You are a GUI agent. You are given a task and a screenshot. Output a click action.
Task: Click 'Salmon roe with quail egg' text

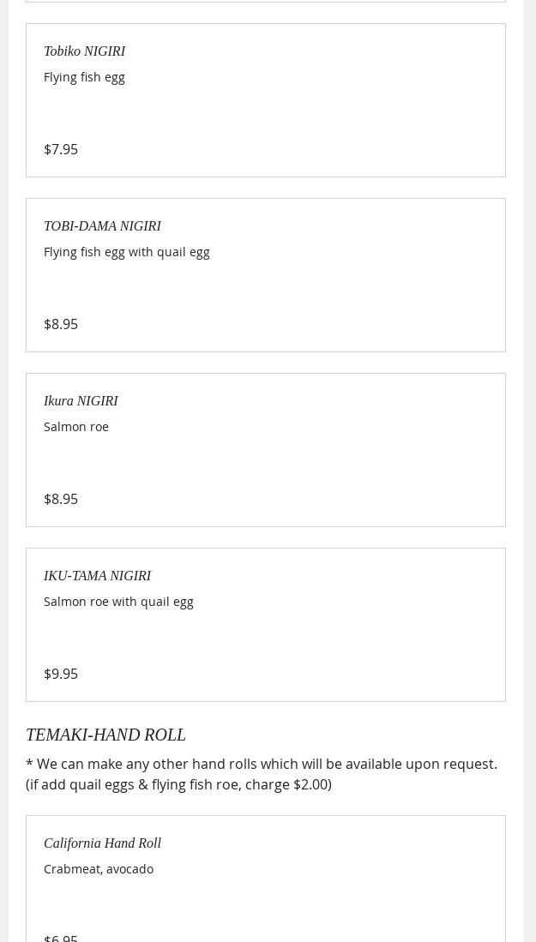pos(118,602)
